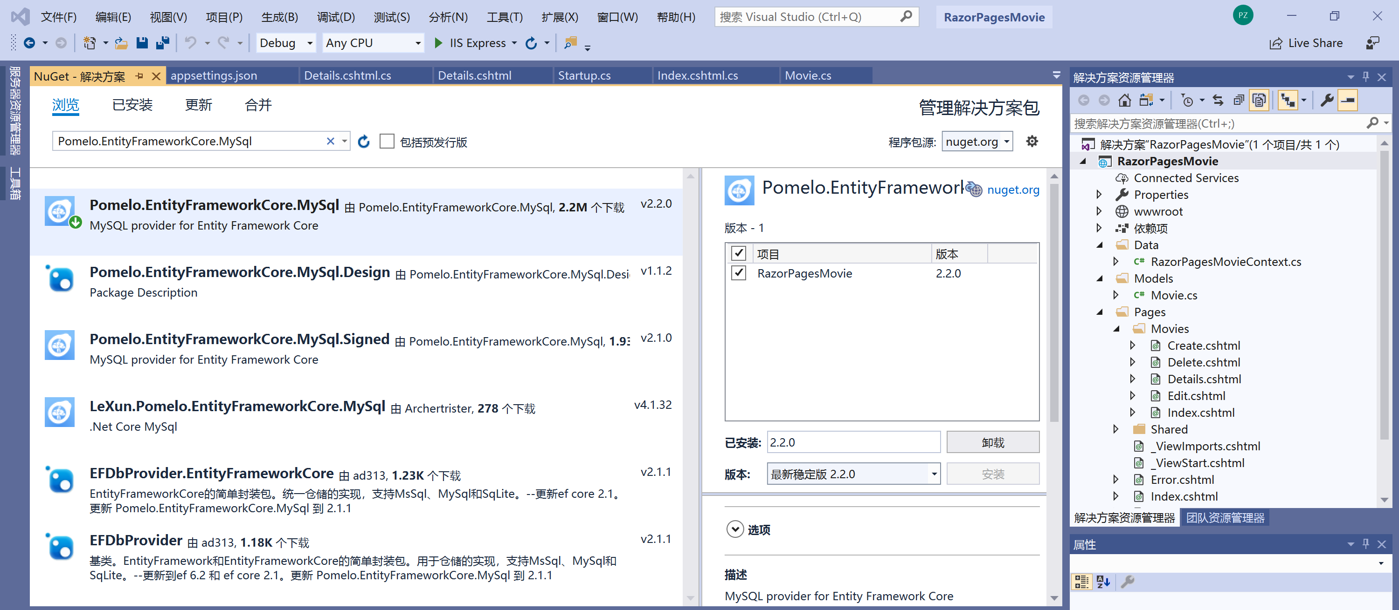Viewport: 1399px width, 610px height.
Task: Click the NuGet search refresh icon
Action: coord(364,142)
